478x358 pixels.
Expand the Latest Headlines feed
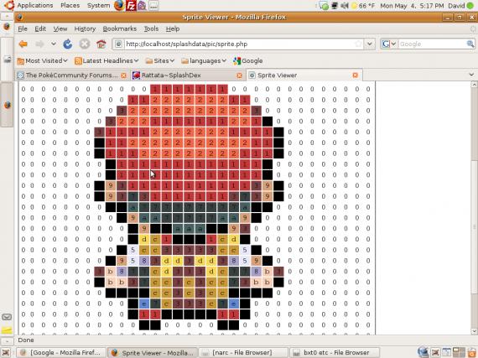point(107,61)
